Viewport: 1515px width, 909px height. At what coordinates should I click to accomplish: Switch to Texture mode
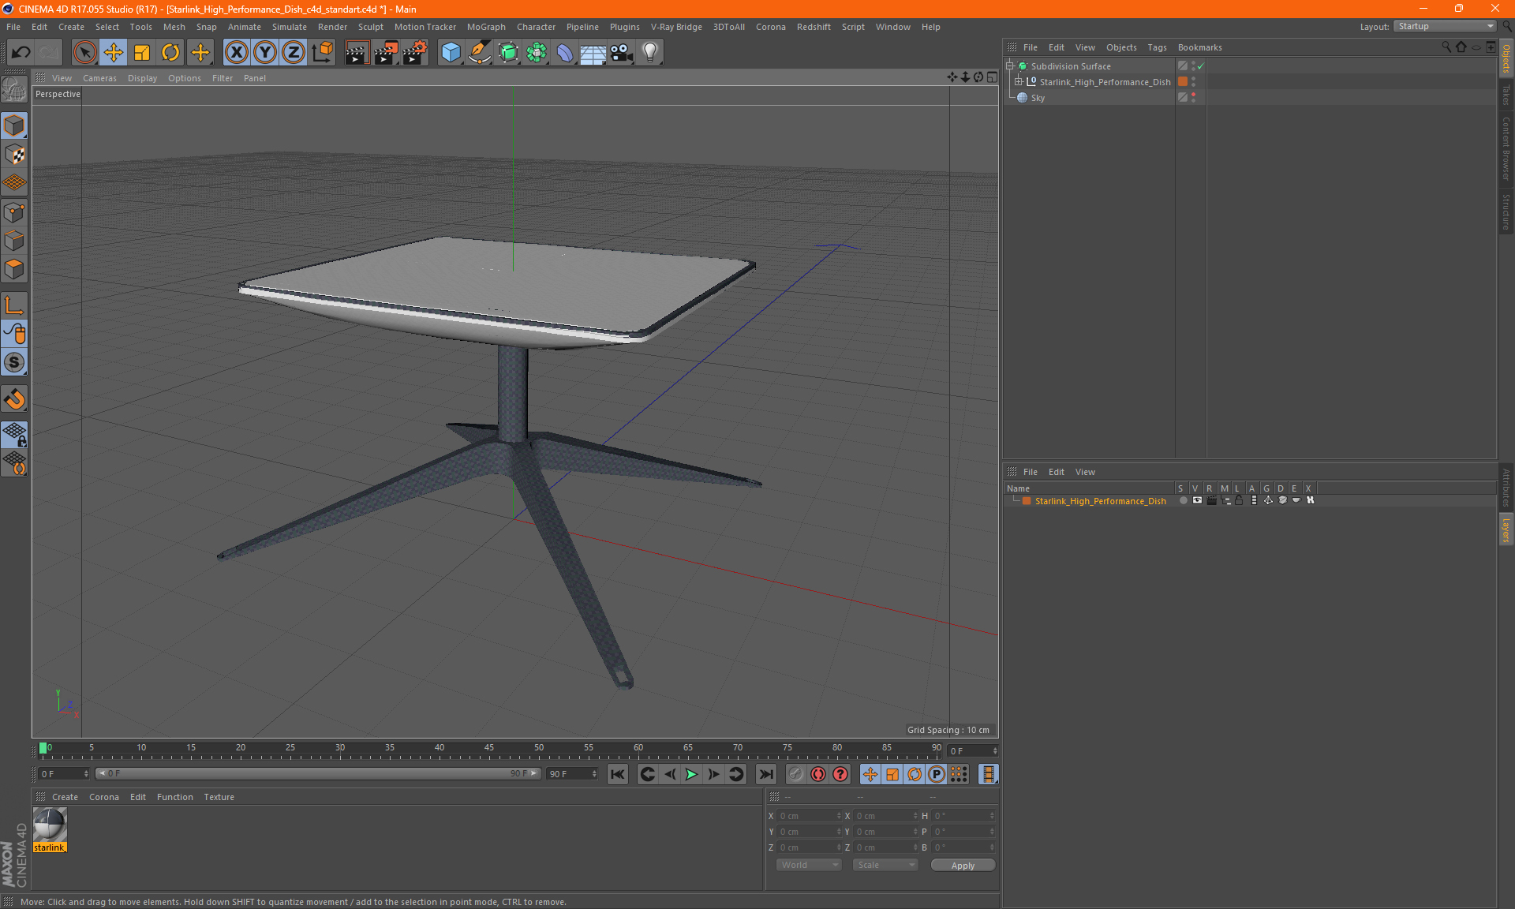pyautogui.click(x=14, y=155)
